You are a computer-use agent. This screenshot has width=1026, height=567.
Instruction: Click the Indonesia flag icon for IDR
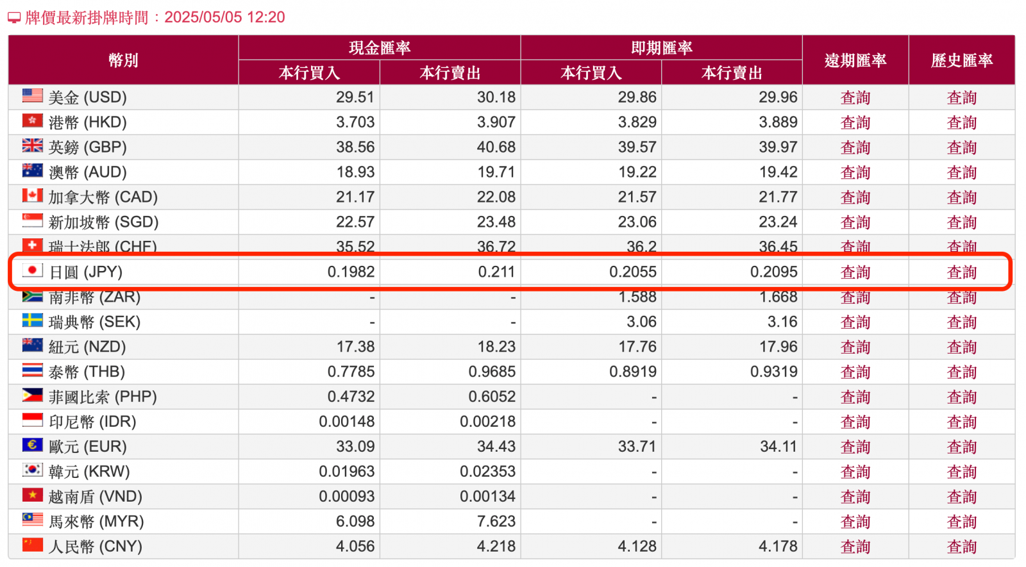[32, 420]
